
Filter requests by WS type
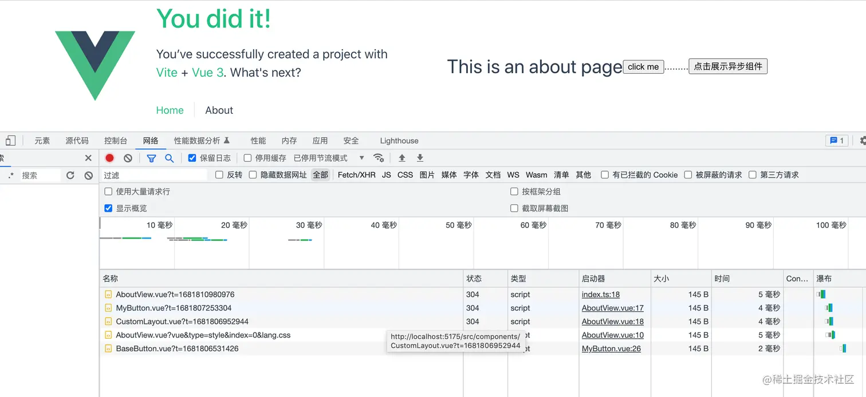(513, 175)
